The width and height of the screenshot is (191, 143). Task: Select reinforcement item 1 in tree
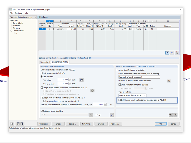click(17, 33)
